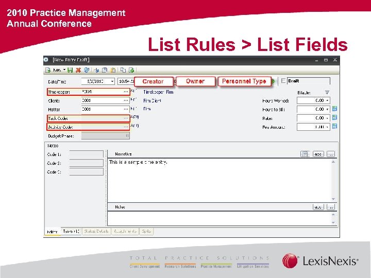371x278 pixels.
Task: Switch to the Status Details tab
Action: click(96, 231)
